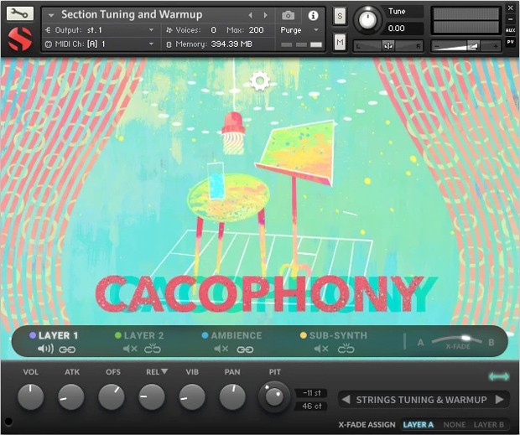Click the Tune 0.00 value field
This screenshot has height=435, width=520.
(x=403, y=28)
